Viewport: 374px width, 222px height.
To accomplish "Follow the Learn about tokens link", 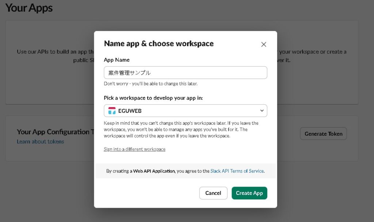I will tap(40, 142).
